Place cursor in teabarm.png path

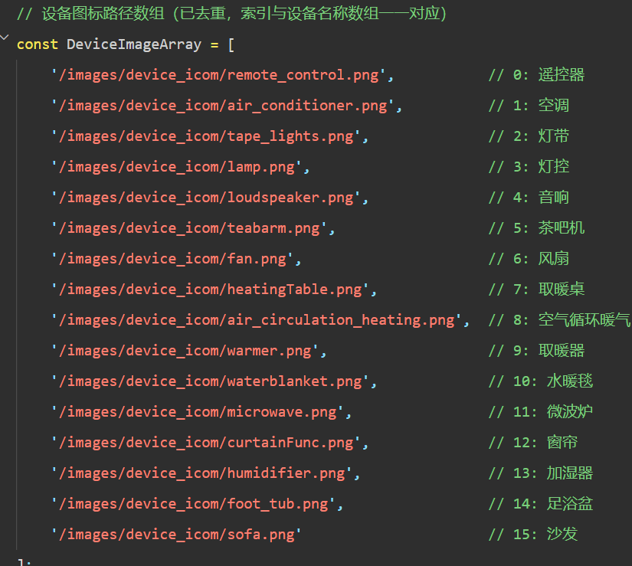[193, 228]
